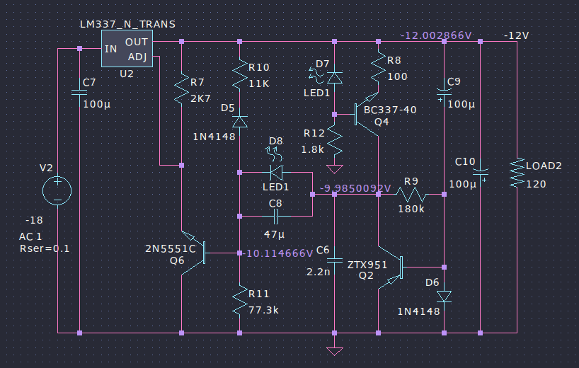Select diode D5 symbol

click(x=240, y=122)
